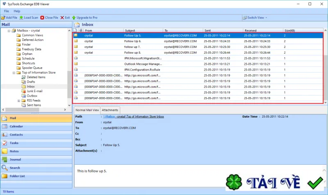Click the Add File toolbar icon
This screenshot has width=328, height=195.
[x=3, y=18]
